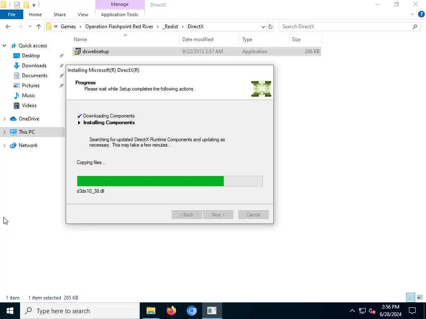Viewport: 426px width, 319px height.
Task: Open Chrome browser from the taskbar
Action: pyautogui.click(x=191, y=311)
